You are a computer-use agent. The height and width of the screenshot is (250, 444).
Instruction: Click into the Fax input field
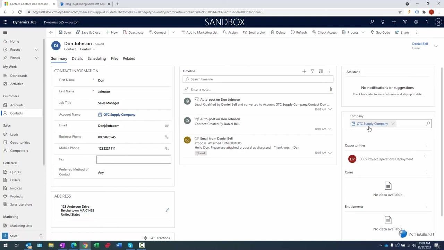134,159
